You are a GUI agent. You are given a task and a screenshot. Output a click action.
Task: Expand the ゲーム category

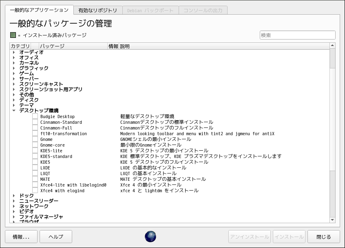point(14,73)
